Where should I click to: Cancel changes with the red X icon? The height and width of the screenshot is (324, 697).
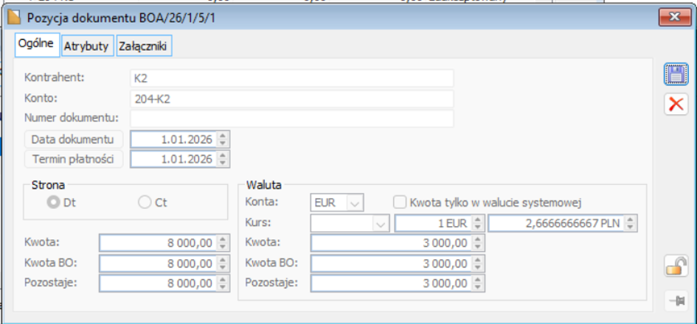[676, 105]
